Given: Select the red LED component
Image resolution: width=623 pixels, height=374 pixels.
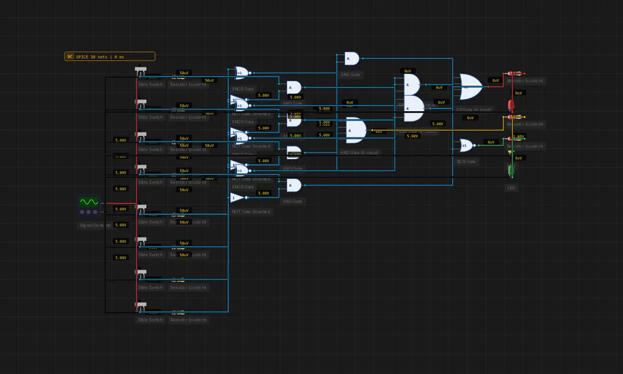Looking at the screenshot, I should click(511, 106).
